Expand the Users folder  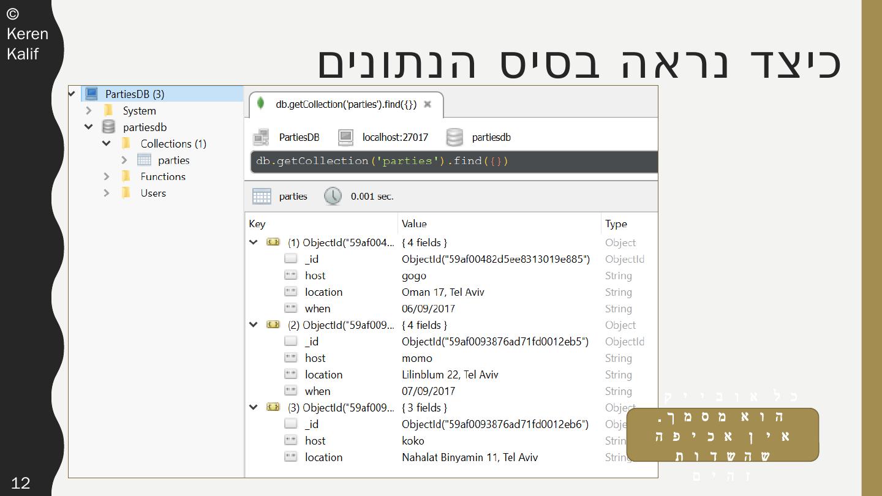(x=107, y=193)
